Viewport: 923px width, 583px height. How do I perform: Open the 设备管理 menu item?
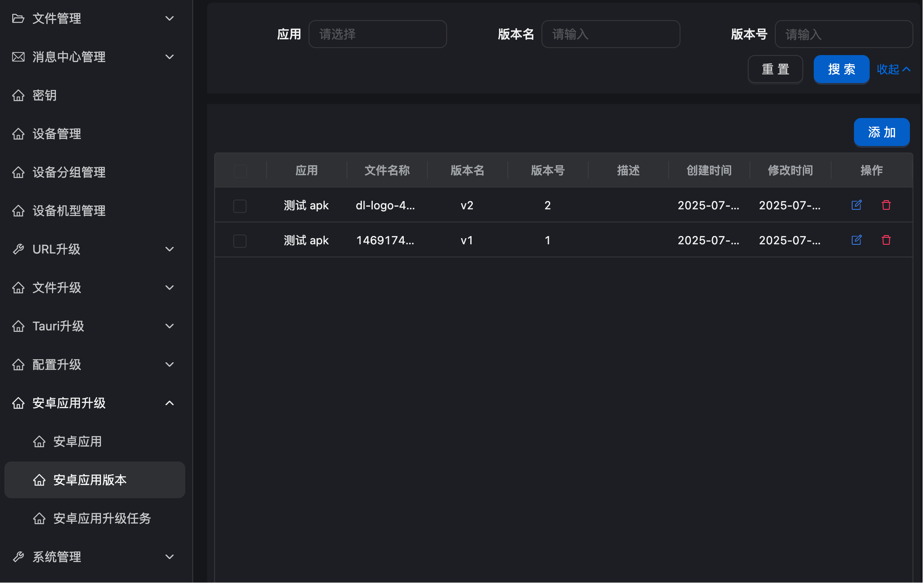pyautogui.click(x=95, y=134)
